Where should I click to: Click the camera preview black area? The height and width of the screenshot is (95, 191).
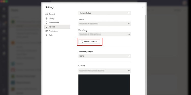coord(104,85)
